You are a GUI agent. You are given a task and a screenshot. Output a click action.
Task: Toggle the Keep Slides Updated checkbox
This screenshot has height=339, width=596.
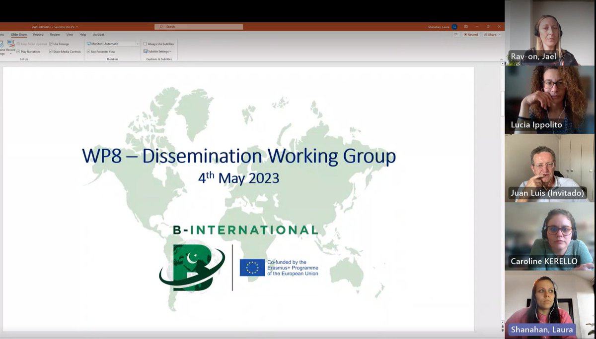pyautogui.click(x=18, y=44)
